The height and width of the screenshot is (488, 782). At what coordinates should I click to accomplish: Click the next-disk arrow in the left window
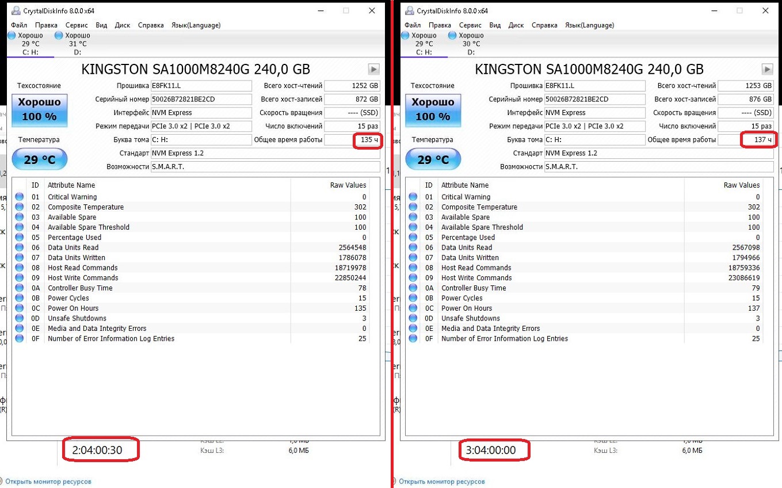click(374, 70)
